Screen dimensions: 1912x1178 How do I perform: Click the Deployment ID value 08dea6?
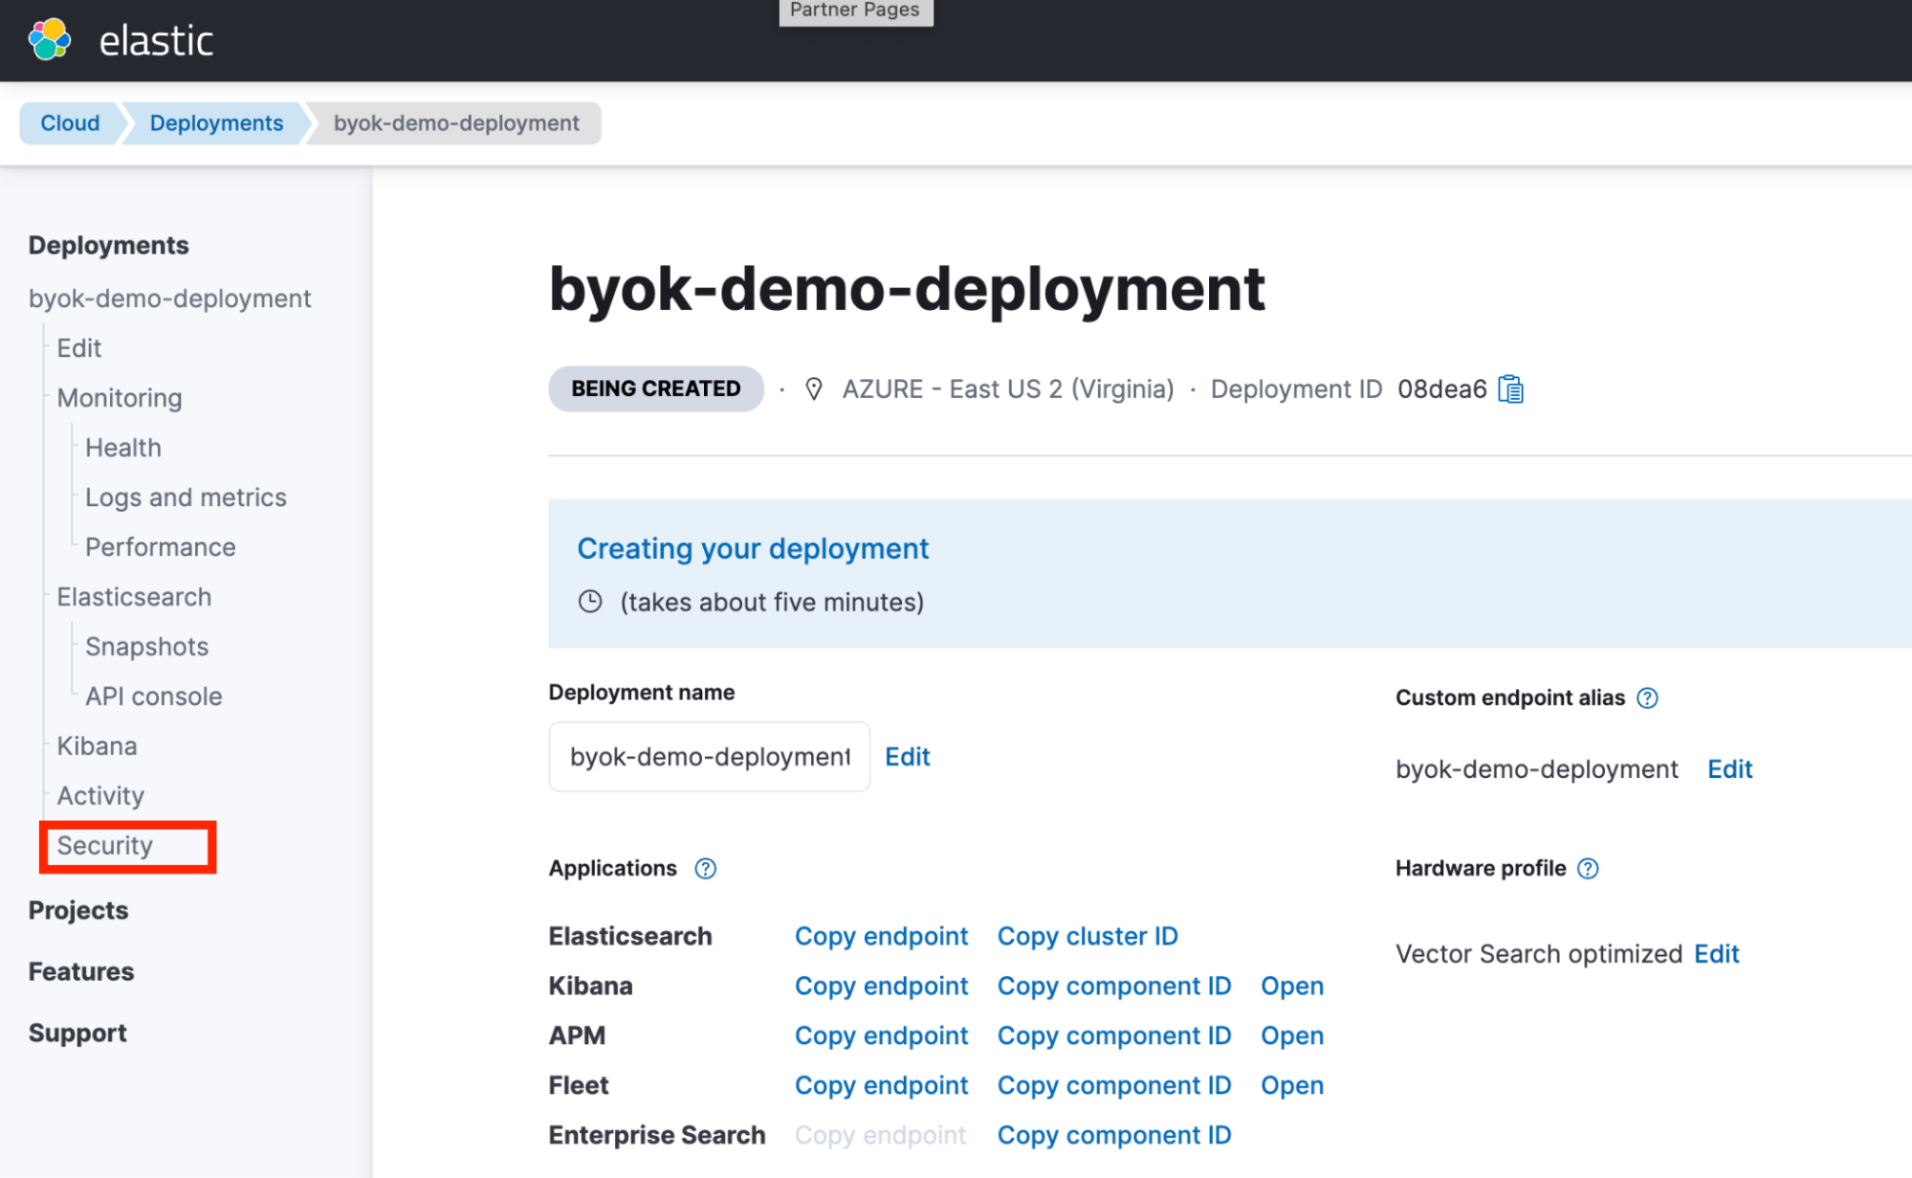tap(1442, 389)
